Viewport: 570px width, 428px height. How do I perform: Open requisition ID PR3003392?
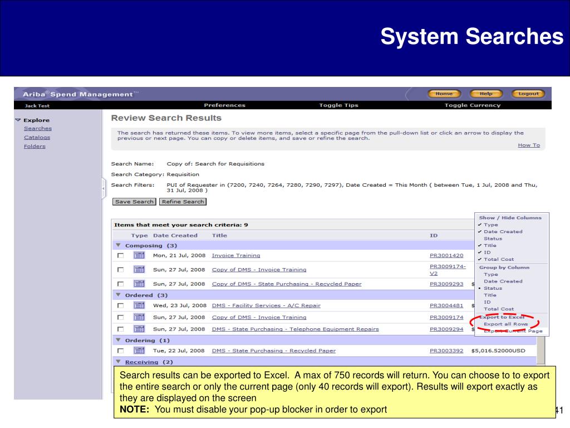click(x=446, y=351)
